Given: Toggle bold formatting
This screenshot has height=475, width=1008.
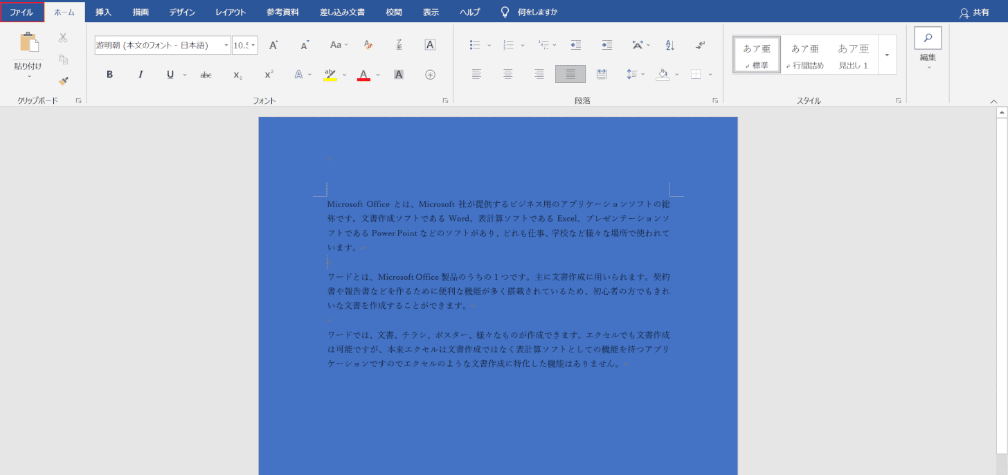Looking at the screenshot, I should click(109, 75).
